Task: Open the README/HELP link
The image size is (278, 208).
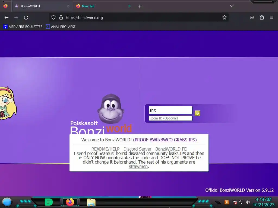Action: 106,149
